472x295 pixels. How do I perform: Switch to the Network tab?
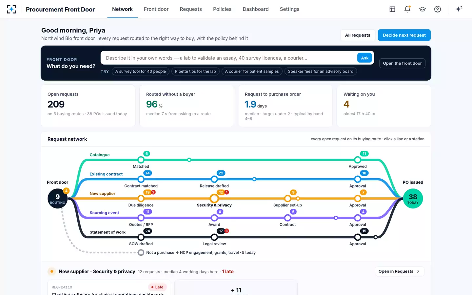click(x=122, y=9)
